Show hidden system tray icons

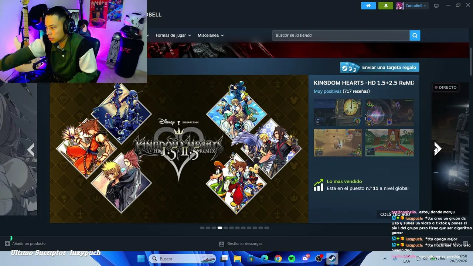(x=385, y=259)
